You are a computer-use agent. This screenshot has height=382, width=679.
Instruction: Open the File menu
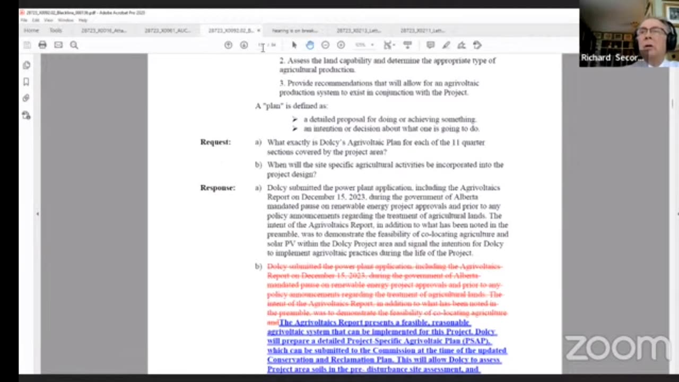tap(24, 20)
